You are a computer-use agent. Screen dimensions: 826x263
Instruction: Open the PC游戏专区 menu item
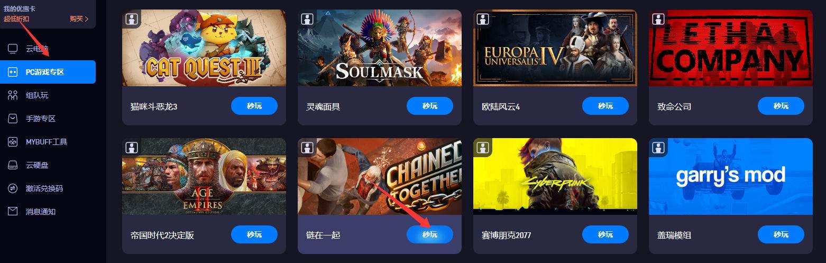48,72
